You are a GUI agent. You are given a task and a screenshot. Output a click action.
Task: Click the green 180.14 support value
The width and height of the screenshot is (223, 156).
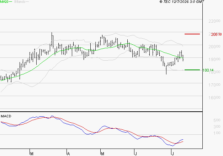click(x=208, y=70)
